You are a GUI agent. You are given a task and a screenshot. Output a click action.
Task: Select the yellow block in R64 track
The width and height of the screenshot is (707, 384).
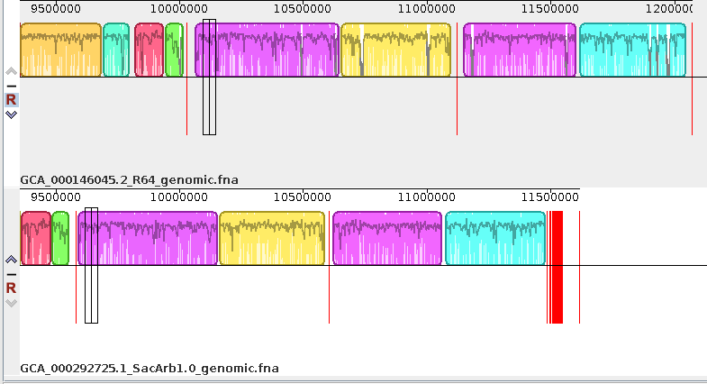[394, 50]
